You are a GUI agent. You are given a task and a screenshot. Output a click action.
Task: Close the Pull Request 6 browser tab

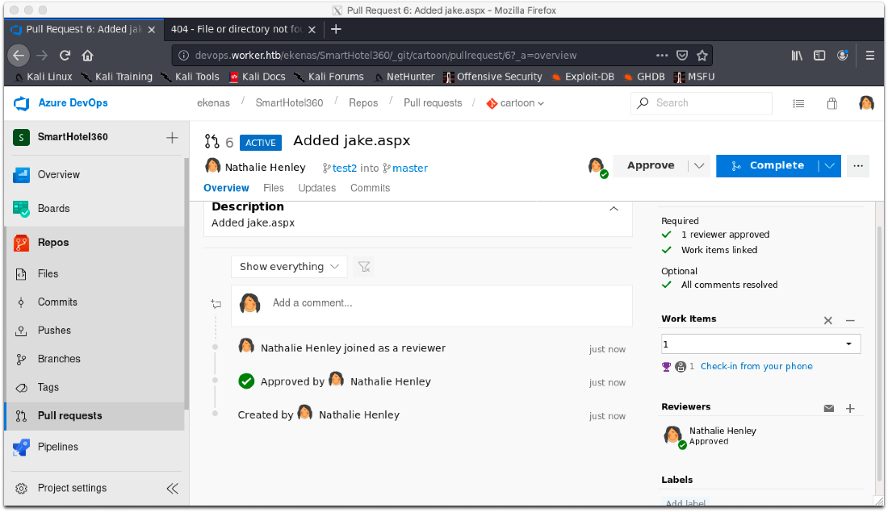[x=151, y=30]
